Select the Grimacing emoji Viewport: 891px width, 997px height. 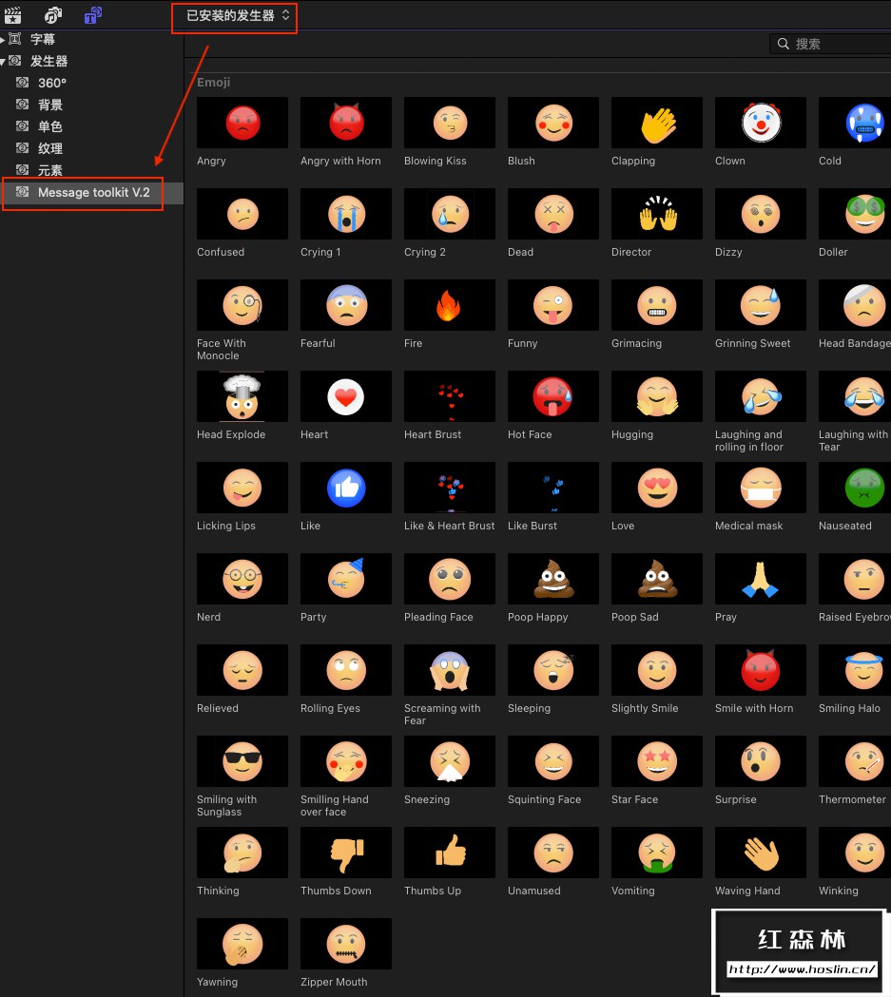[x=657, y=305]
